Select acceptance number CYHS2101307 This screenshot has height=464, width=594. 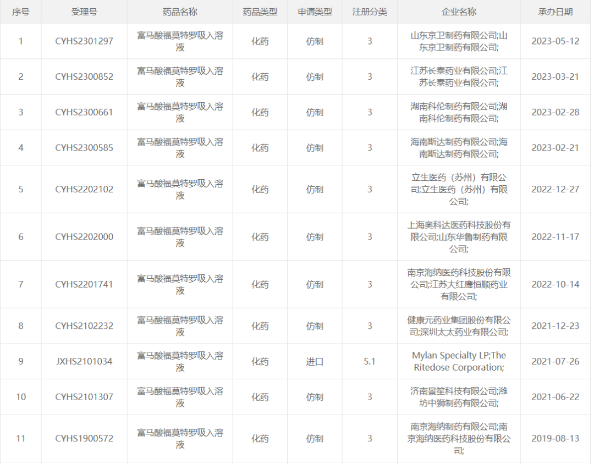84,397
